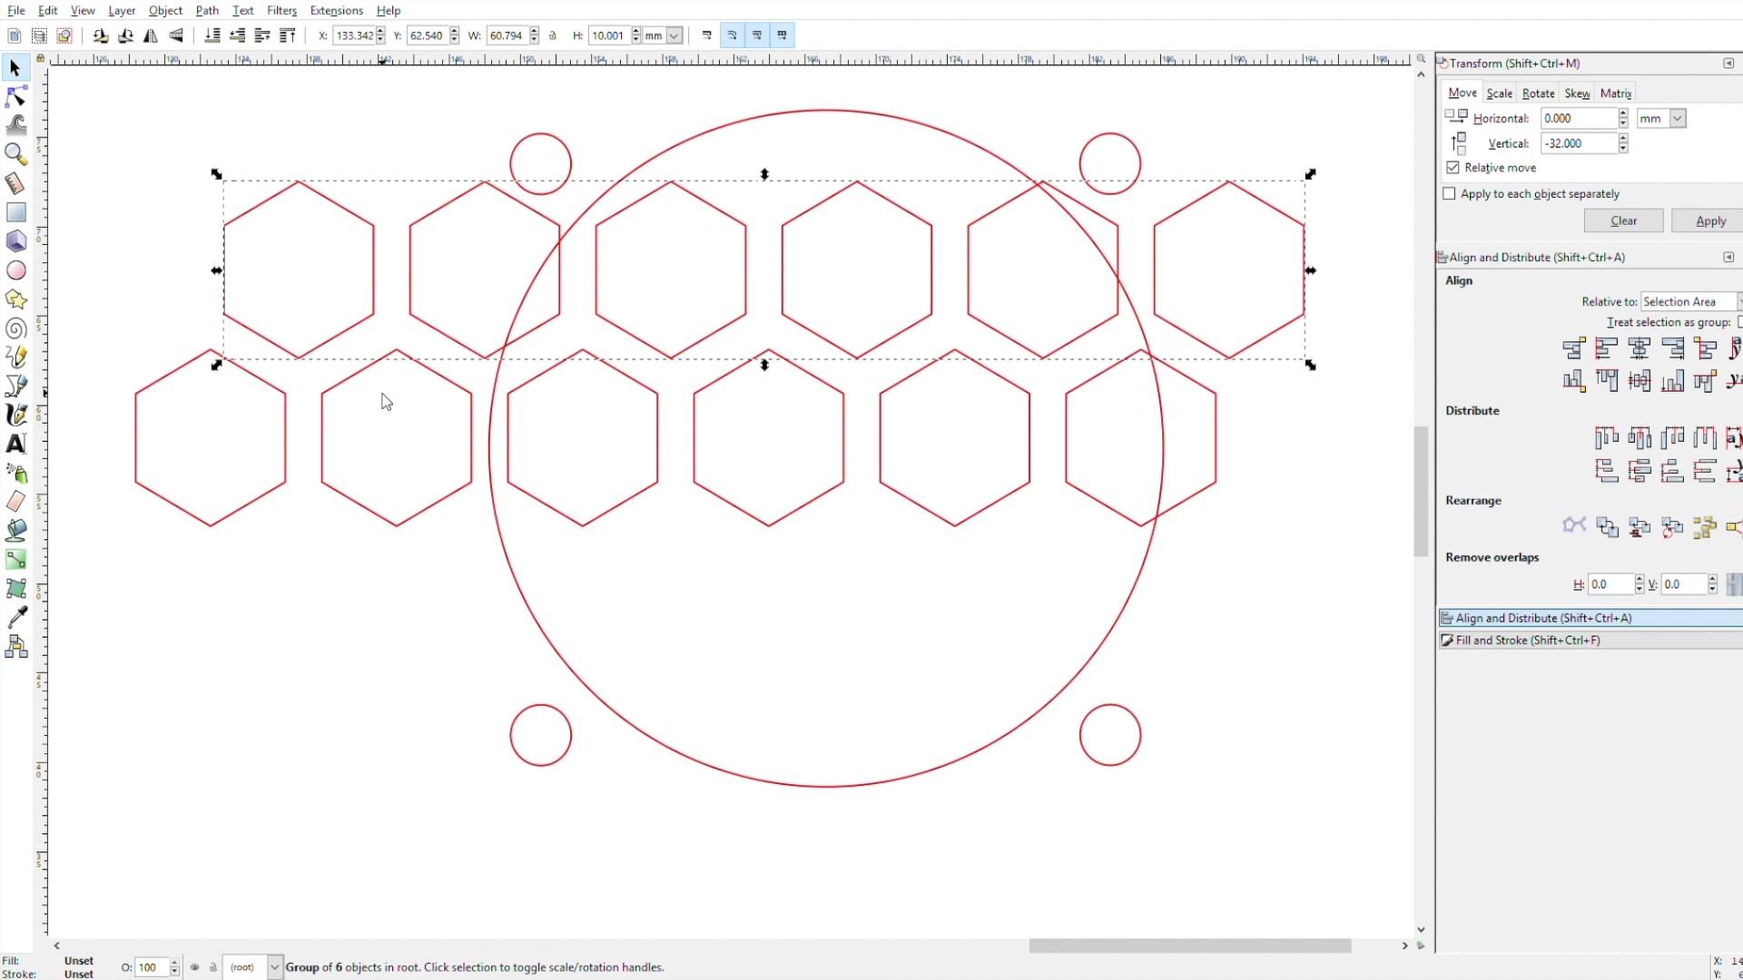Click the Zoom tool in toolbar

[x=16, y=153]
